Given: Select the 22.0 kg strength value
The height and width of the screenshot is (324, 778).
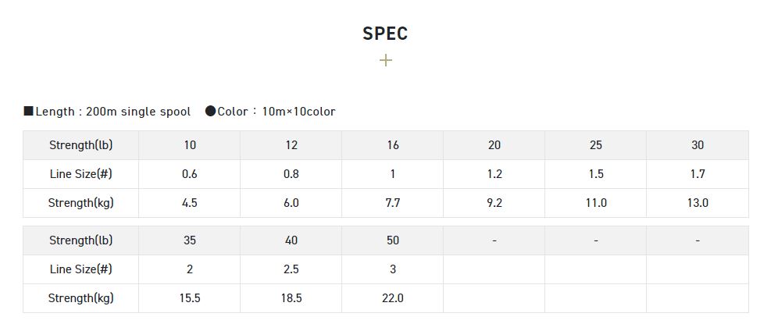Looking at the screenshot, I should (x=393, y=298).
